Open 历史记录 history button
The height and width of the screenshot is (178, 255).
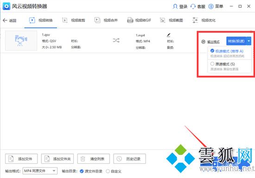point(130,159)
